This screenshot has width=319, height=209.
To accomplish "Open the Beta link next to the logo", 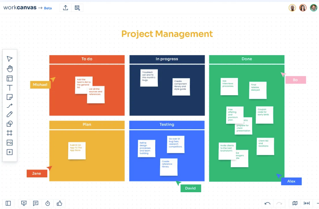I will click(x=48, y=8).
